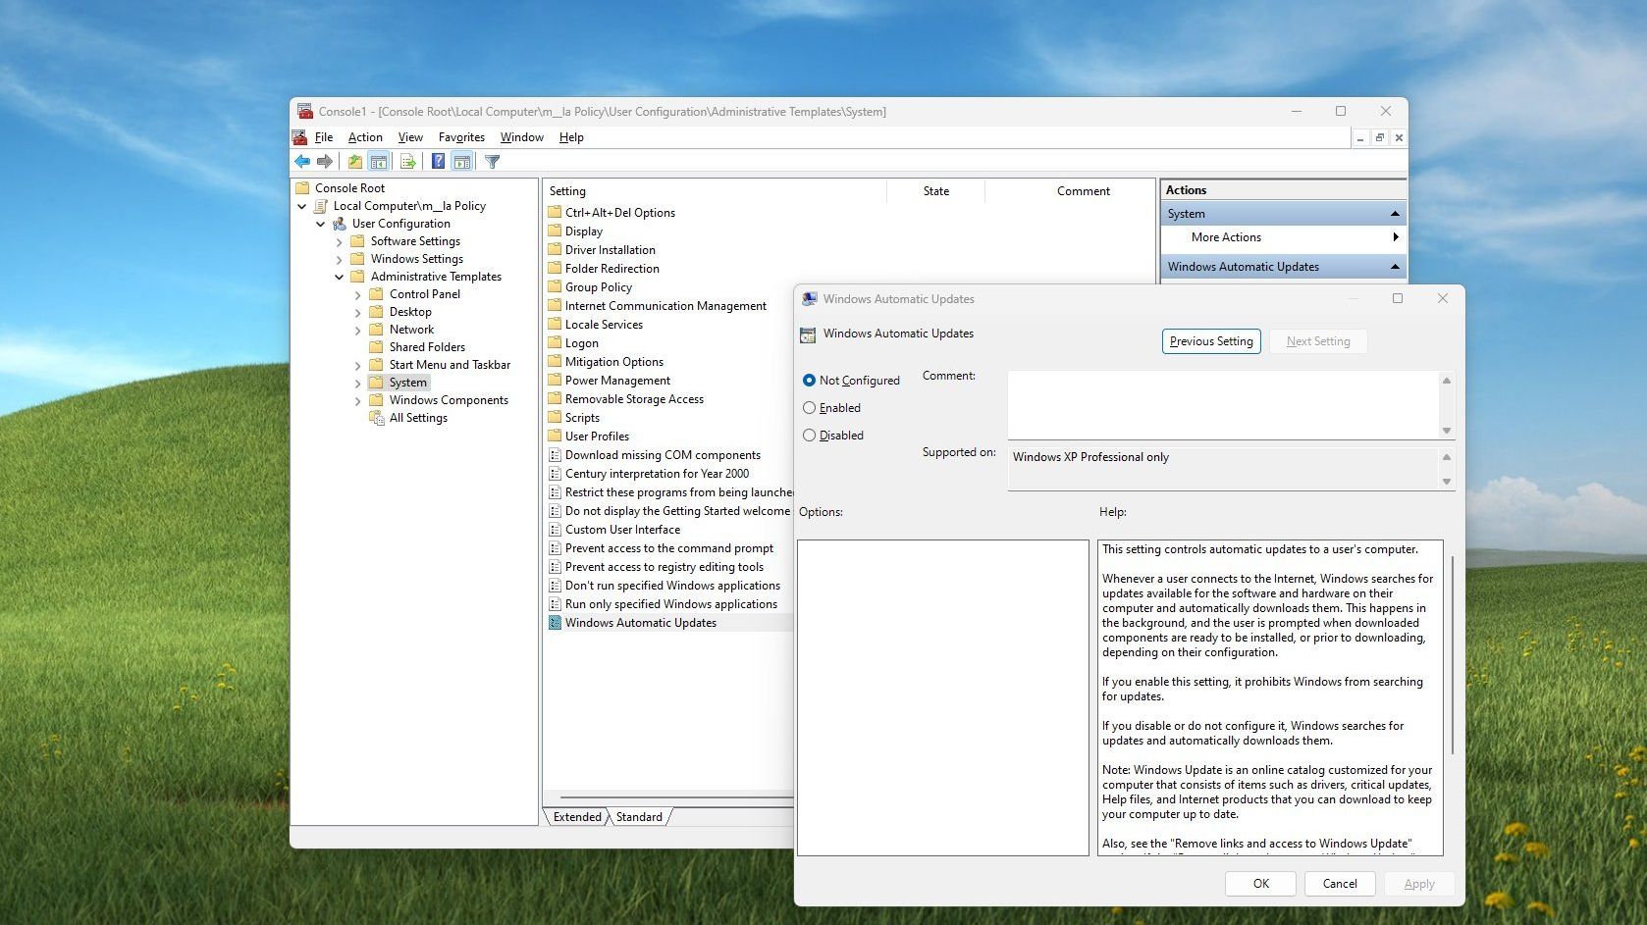Image resolution: width=1647 pixels, height=925 pixels.
Task: Click the Up One Level folder icon
Action: point(355,162)
